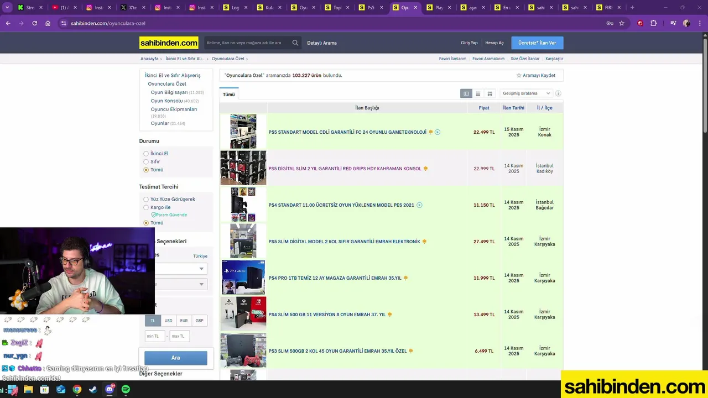708x398 pixels.
Task: Select Tümü radio under Durumu
Action: (x=146, y=170)
